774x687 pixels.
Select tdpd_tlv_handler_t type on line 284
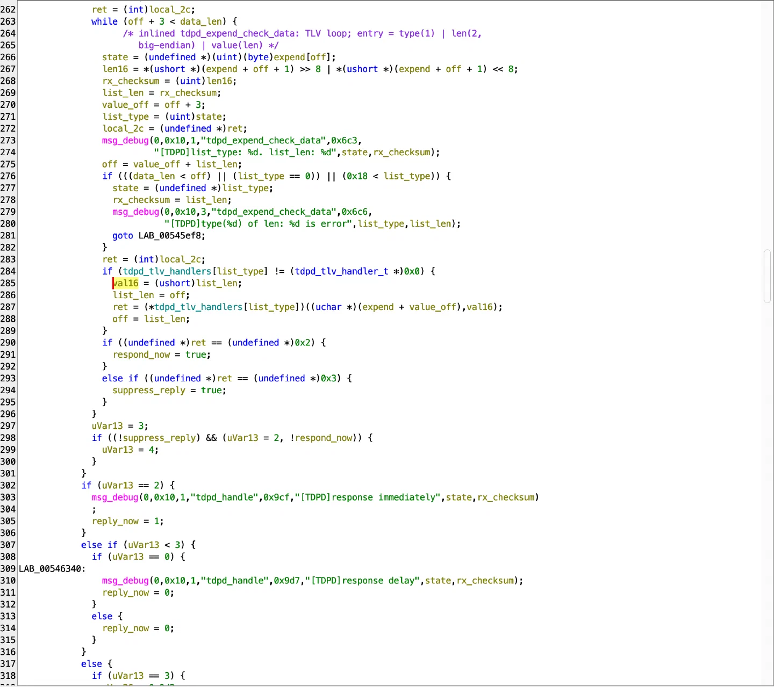[x=341, y=271]
